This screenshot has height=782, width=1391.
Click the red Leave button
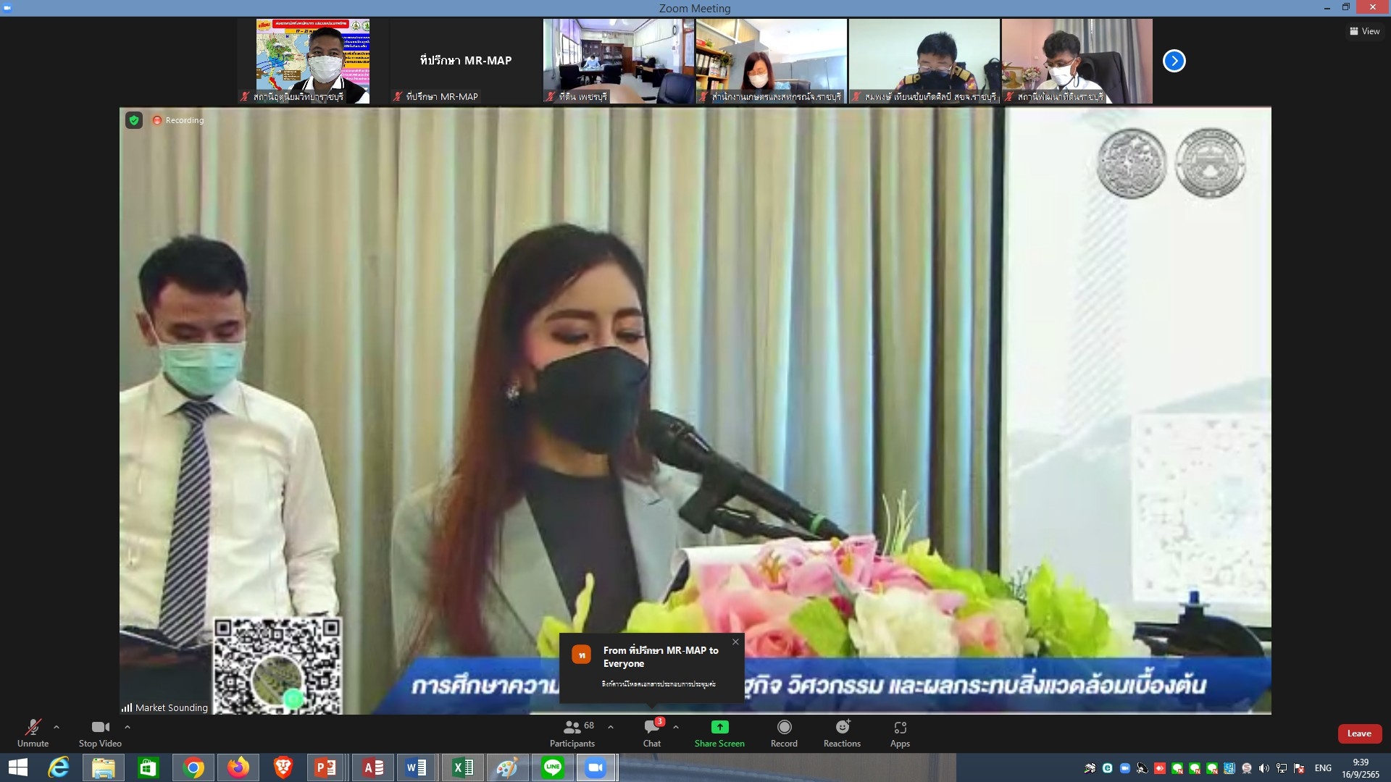[x=1359, y=733]
